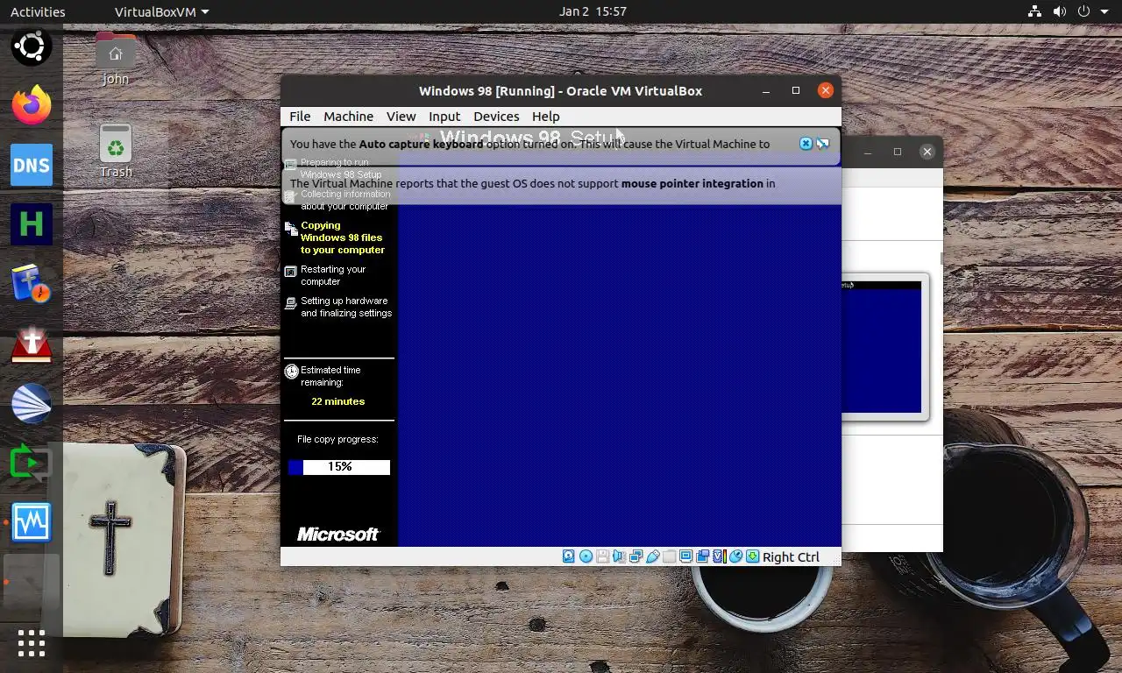Click the don't-show-again icon on notification
This screenshot has height=673, width=1122.
click(823, 144)
